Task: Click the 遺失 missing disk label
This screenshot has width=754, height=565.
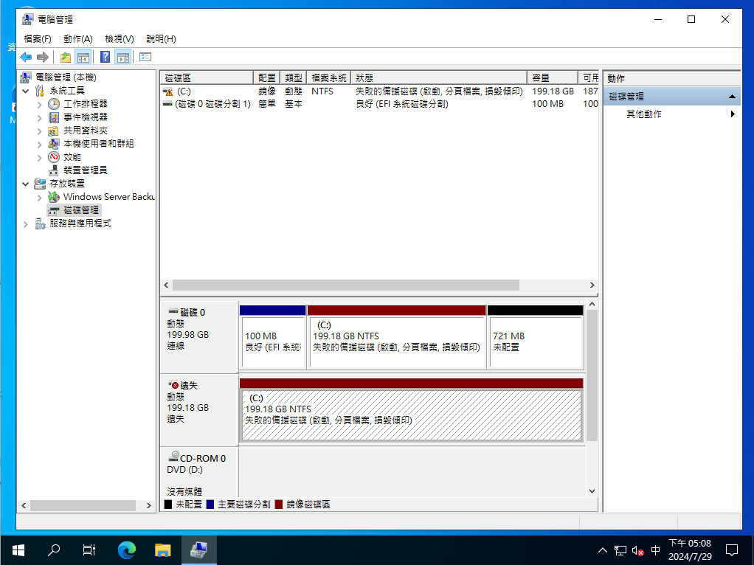Action: coord(199,410)
